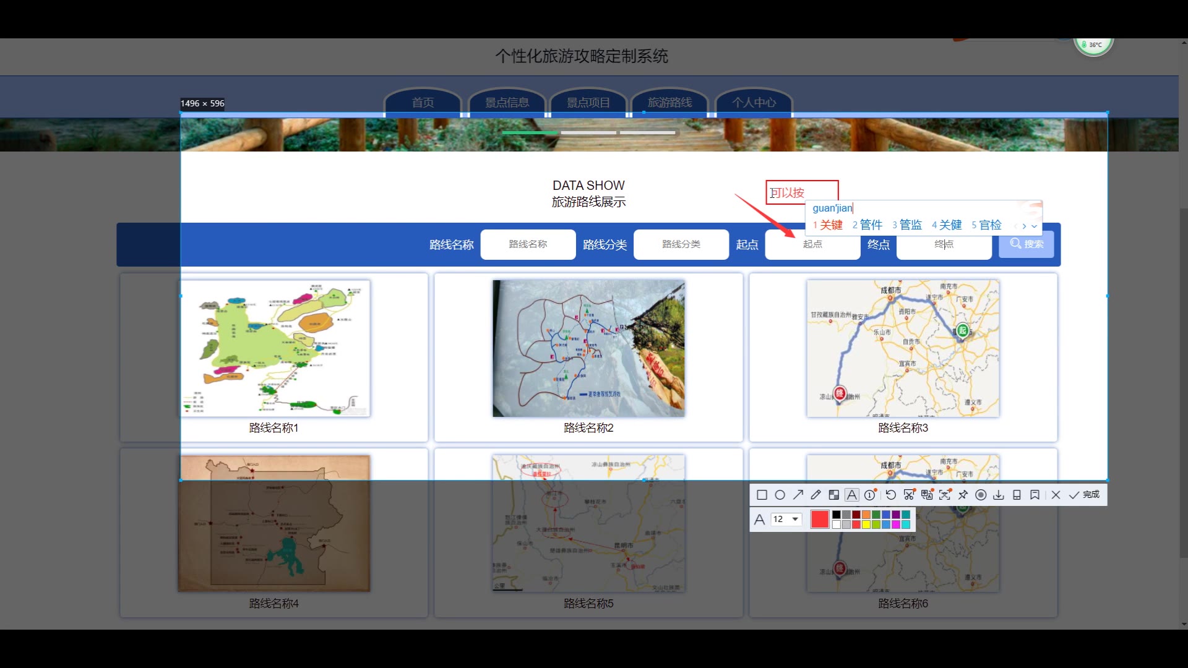Pin the screenshot to screen
The image size is (1188, 668).
click(963, 495)
